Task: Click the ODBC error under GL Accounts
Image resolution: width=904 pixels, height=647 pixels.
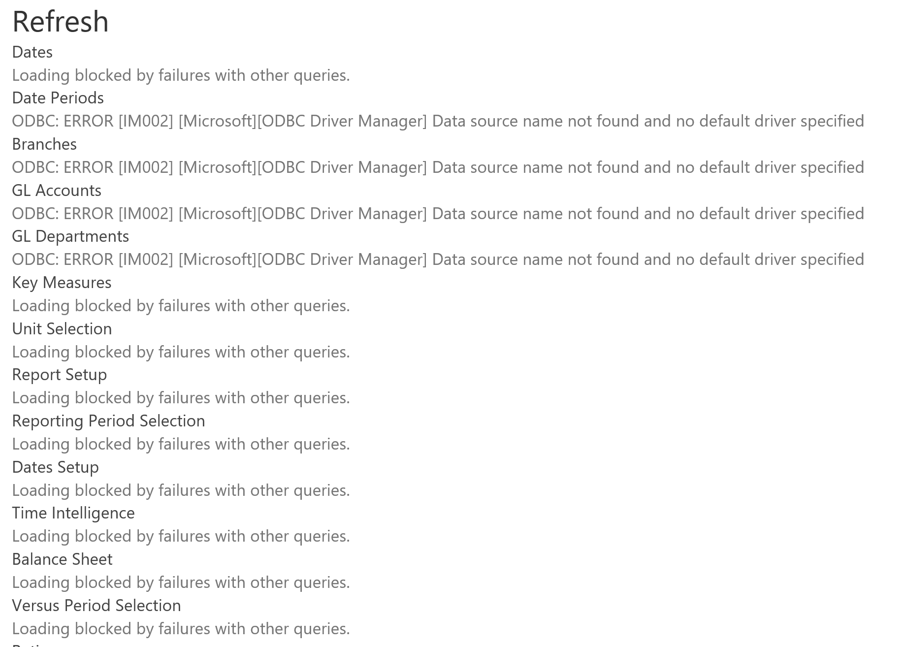Action: pyautogui.click(x=438, y=214)
